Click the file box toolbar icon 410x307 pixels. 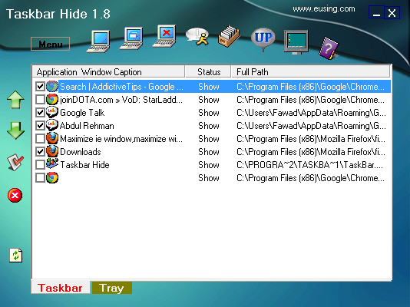point(229,36)
